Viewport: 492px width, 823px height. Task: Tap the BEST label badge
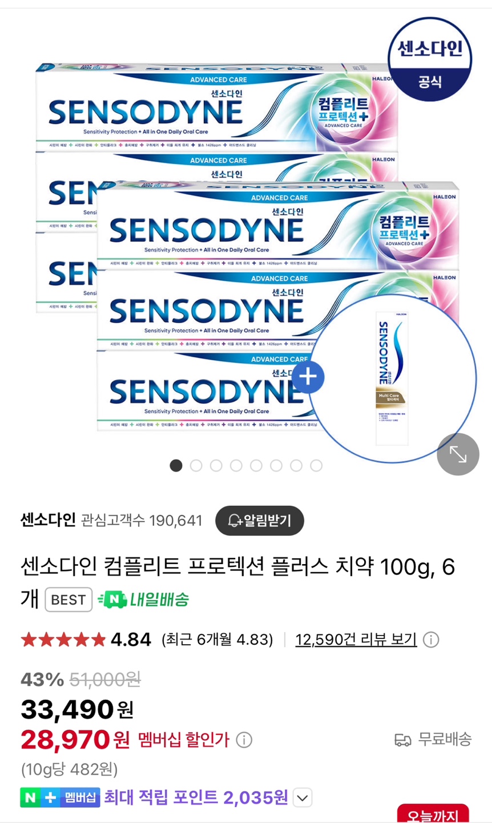[x=68, y=600]
